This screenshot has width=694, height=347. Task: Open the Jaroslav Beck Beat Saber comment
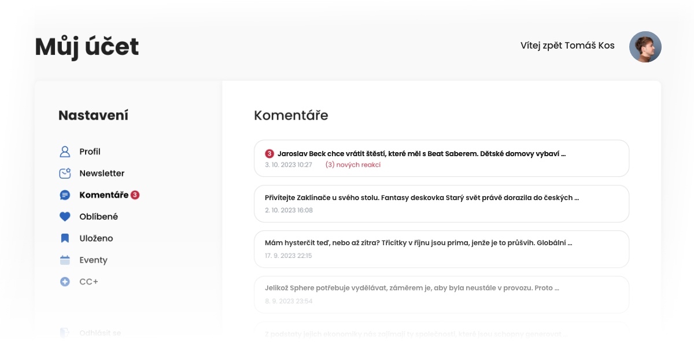tap(441, 158)
